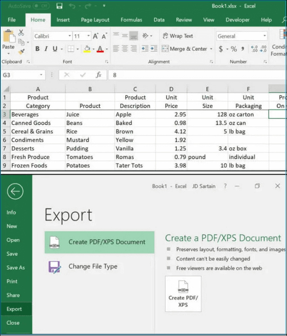Click the Copy icon
This screenshot has height=336, width=287.
pyautogui.click(x=21, y=42)
